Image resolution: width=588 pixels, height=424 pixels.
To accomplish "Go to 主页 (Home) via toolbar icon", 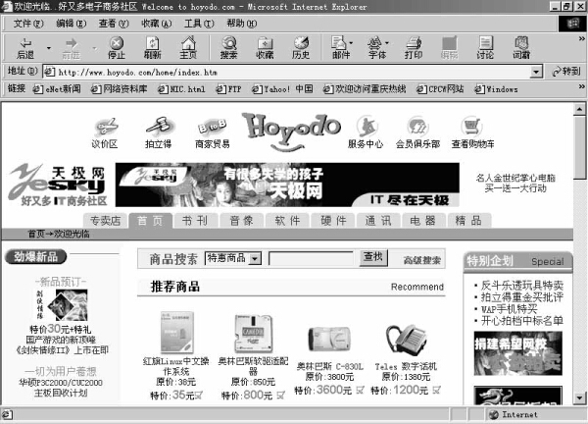I will 188,48.
